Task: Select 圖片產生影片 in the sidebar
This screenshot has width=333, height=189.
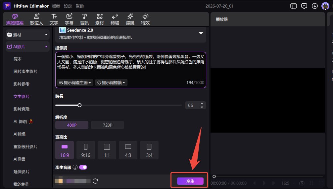Action: click(x=25, y=72)
